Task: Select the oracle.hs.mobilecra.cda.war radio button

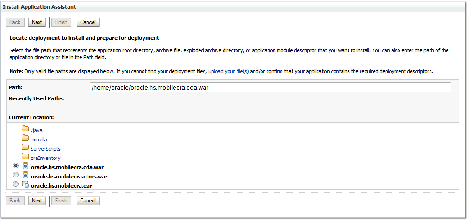Action: click(x=16, y=165)
